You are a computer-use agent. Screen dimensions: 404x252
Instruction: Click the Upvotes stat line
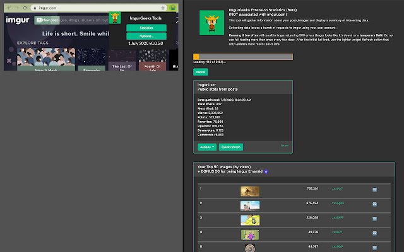click(210, 126)
